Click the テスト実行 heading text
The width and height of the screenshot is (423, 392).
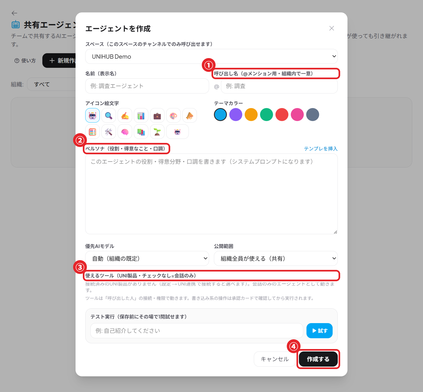[x=139, y=317]
